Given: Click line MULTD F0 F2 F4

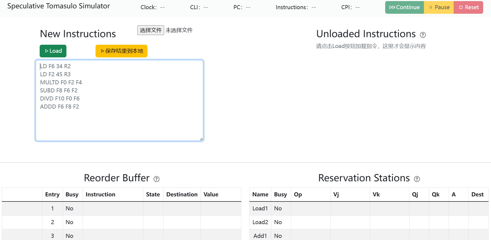Looking at the screenshot, I should (61, 82).
